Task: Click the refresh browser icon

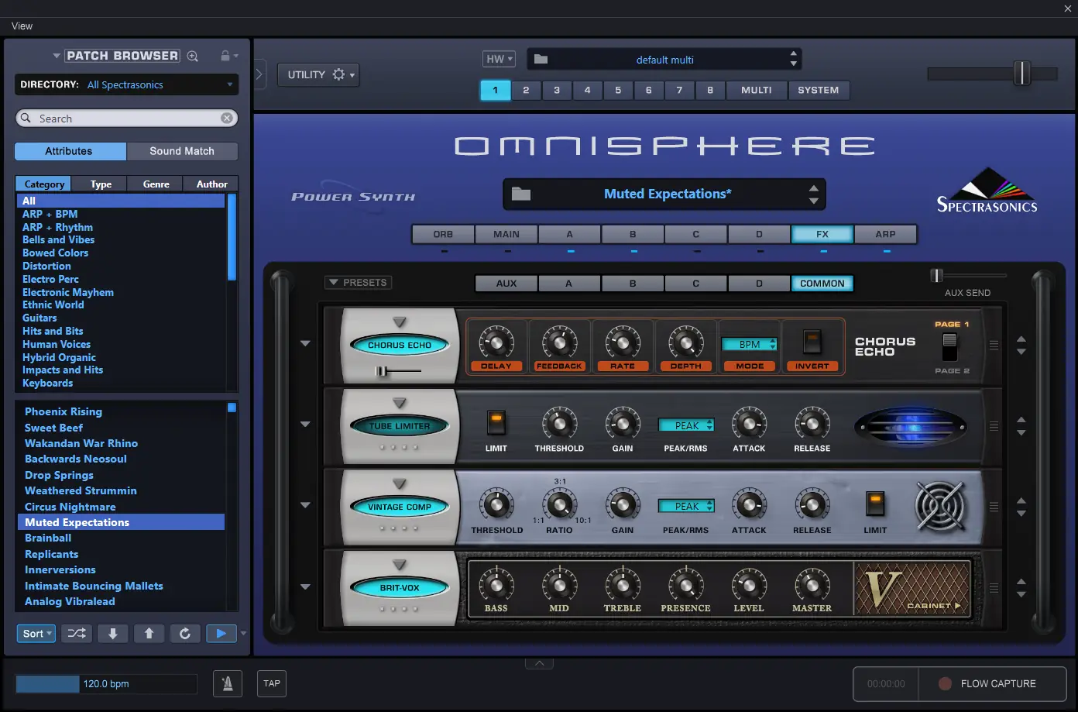Action: click(185, 634)
